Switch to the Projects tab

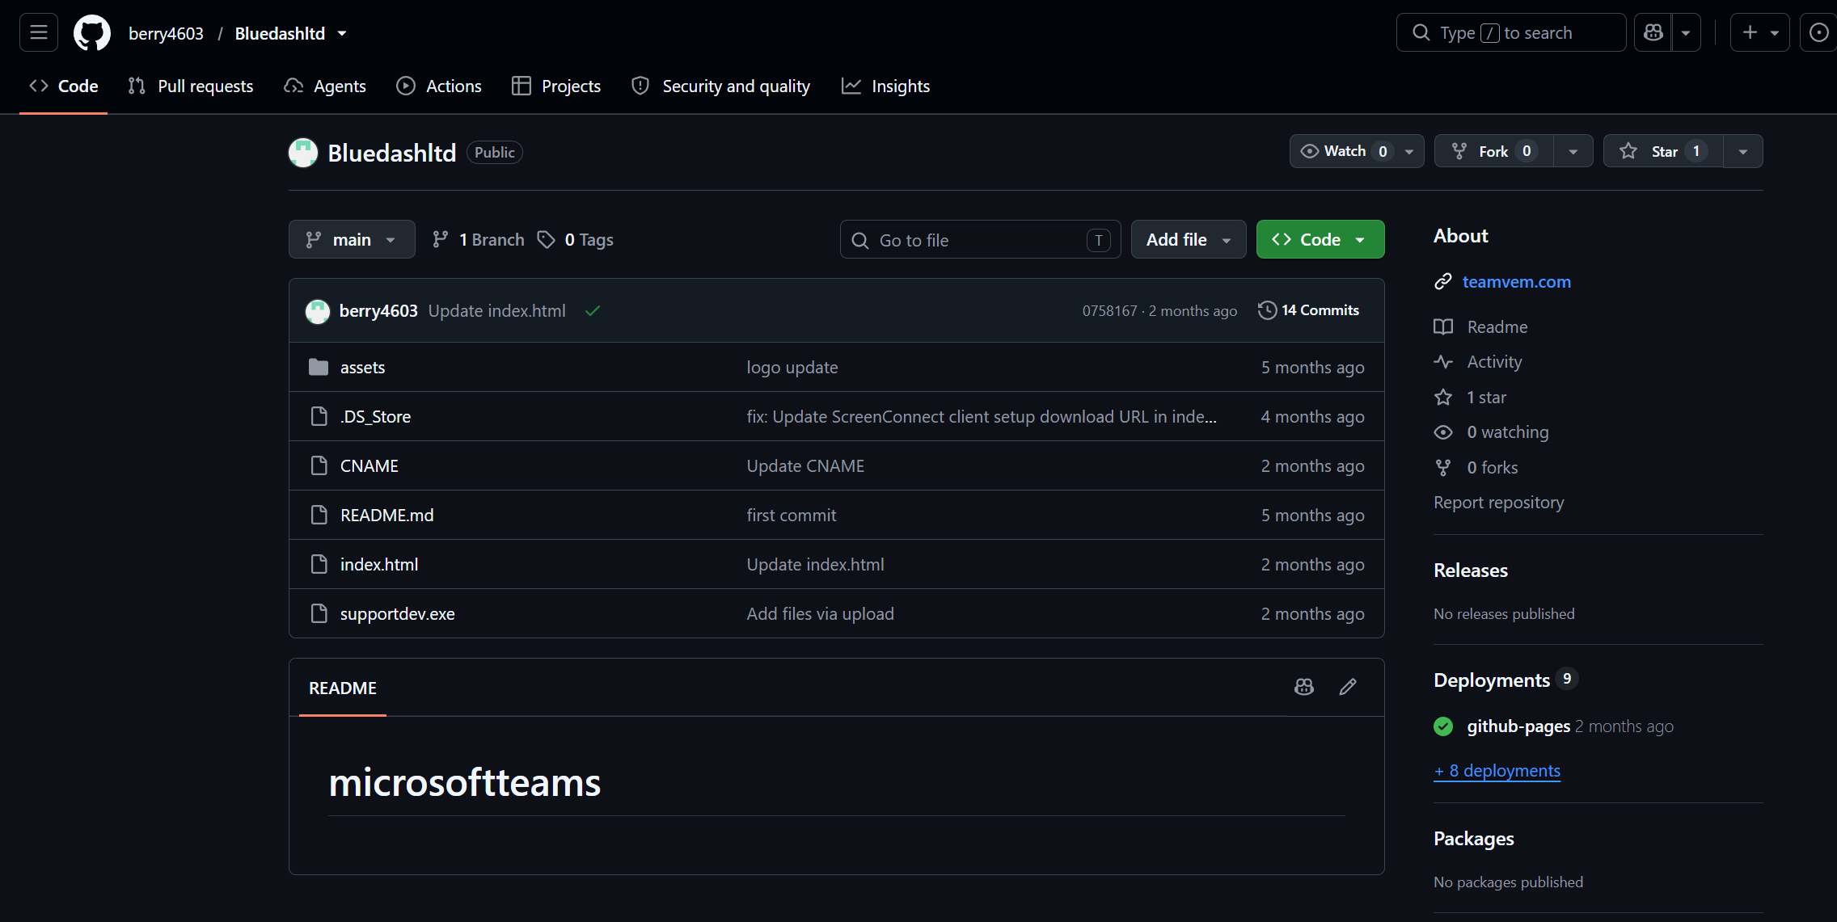pyautogui.click(x=556, y=86)
